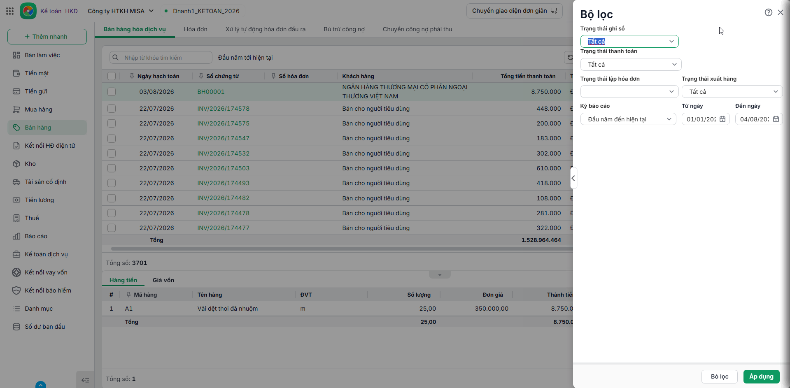Open Mua hàng in the sidebar
Viewport: 790px width, 388px height.
pos(47,109)
